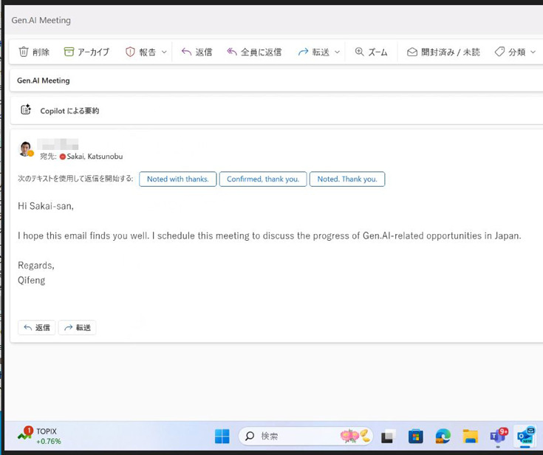Click the Delete (削除) trash icon
The height and width of the screenshot is (455, 543).
pyautogui.click(x=24, y=52)
